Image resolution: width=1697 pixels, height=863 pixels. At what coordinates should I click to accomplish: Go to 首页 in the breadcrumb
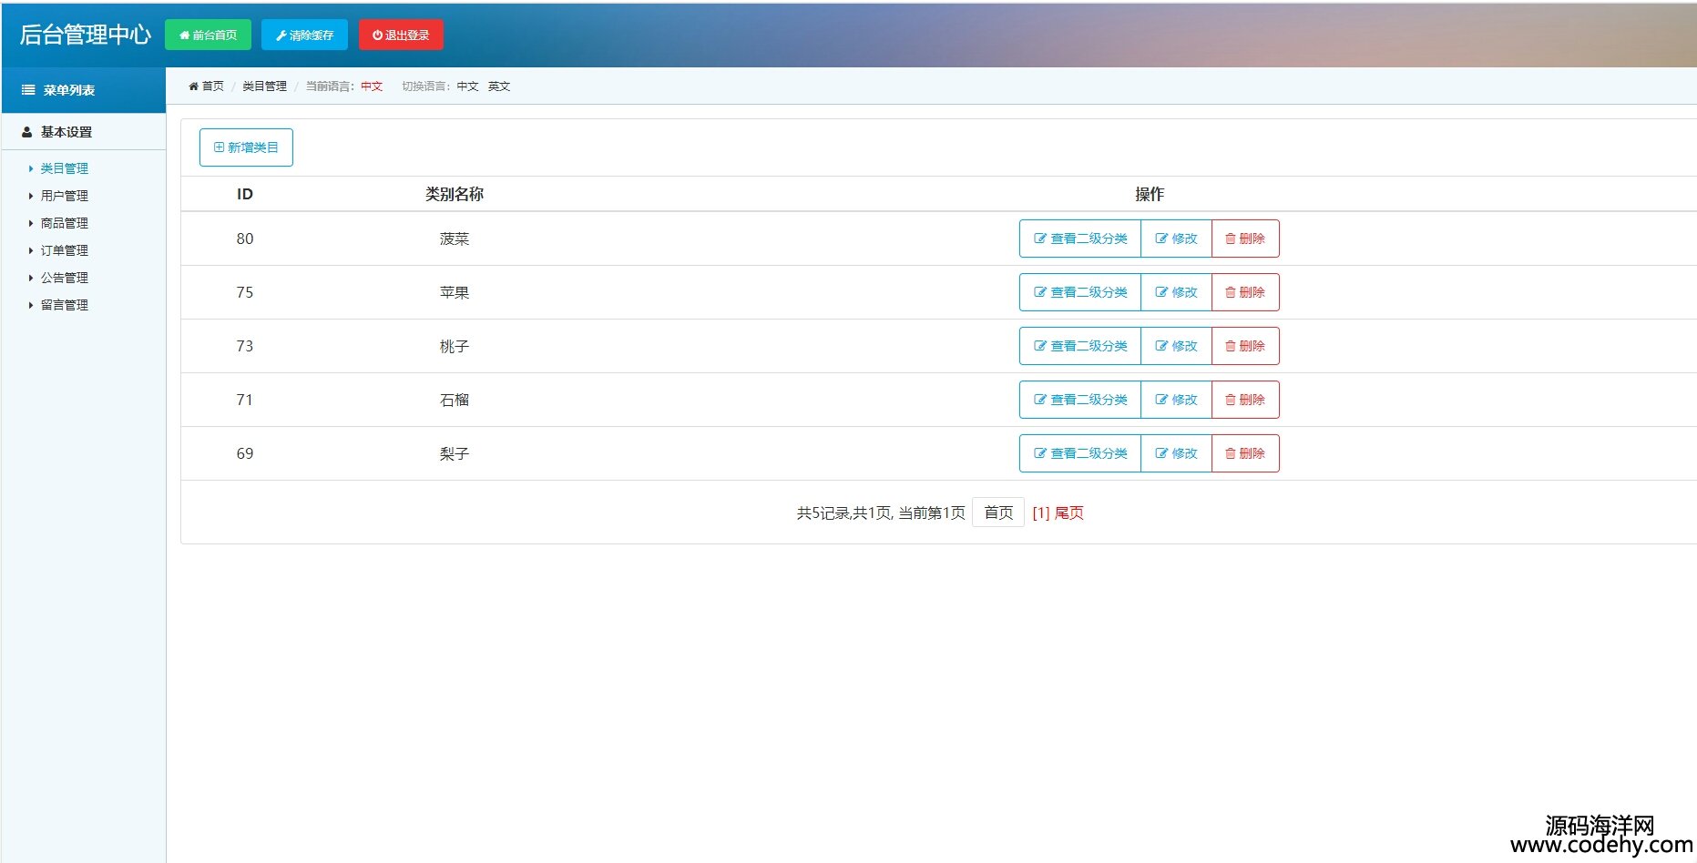[207, 86]
